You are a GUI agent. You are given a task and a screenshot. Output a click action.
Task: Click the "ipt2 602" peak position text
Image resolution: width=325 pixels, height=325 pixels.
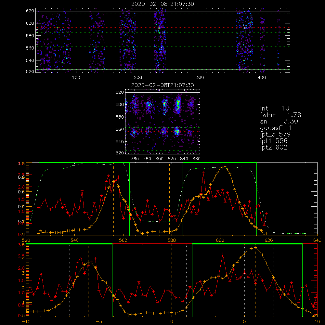274,147
